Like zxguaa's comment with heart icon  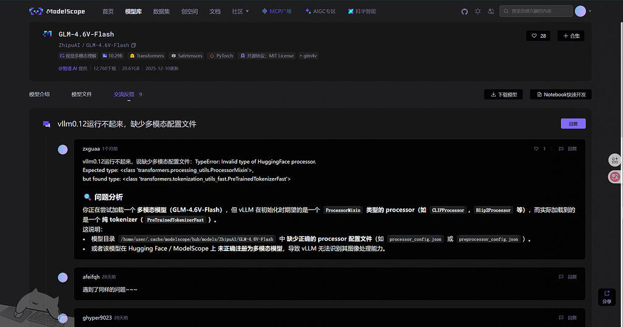click(x=536, y=149)
